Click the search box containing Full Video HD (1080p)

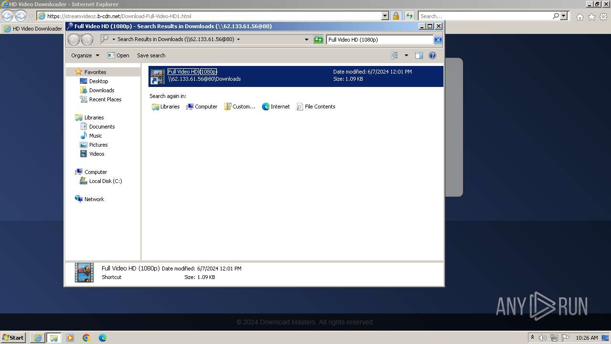coord(380,40)
